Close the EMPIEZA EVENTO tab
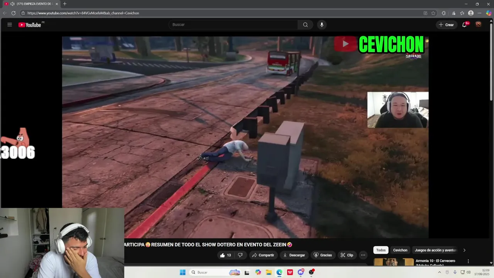Screen dimensions: 494x278 point(57,4)
